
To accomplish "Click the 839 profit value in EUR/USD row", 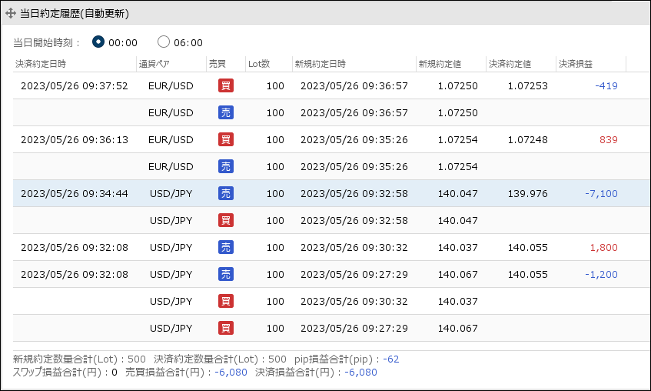I will pyautogui.click(x=608, y=139).
